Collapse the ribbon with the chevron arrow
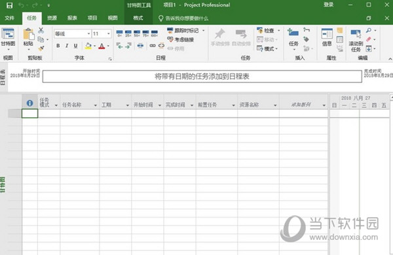 click(390, 59)
